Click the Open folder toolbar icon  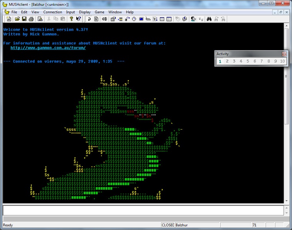[17, 19]
